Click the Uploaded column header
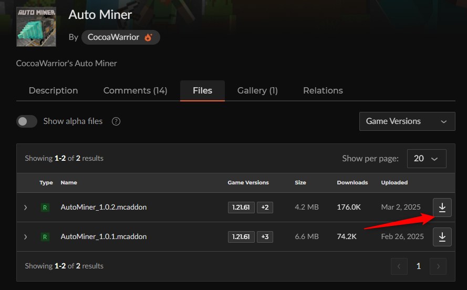The height and width of the screenshot is (290, 467). [395, 182]
